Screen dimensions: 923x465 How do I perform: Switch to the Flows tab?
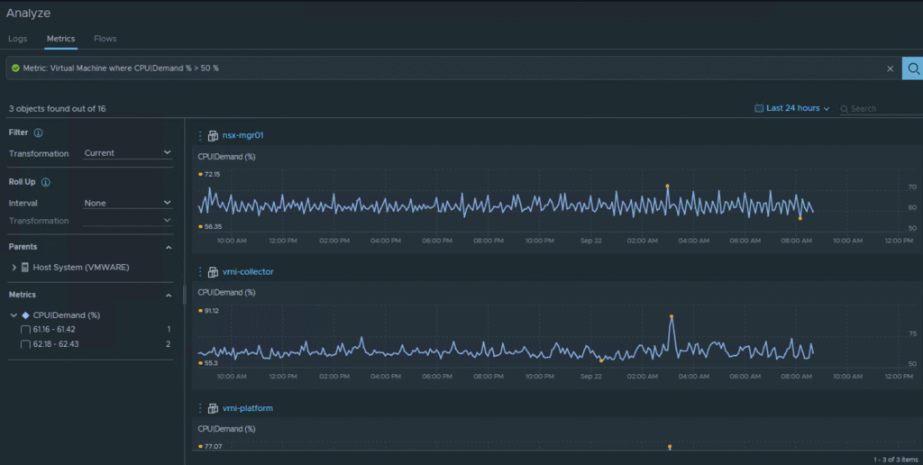coord(105,39)
